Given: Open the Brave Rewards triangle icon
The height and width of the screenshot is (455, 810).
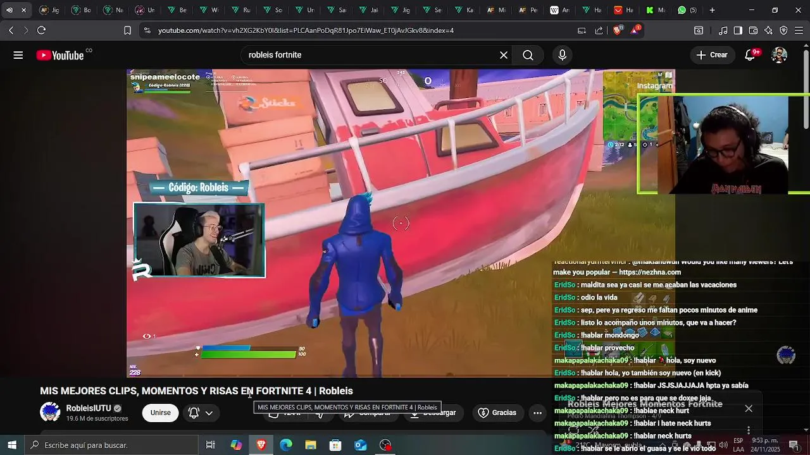Looking at the screenshot, I should (635, 30).
